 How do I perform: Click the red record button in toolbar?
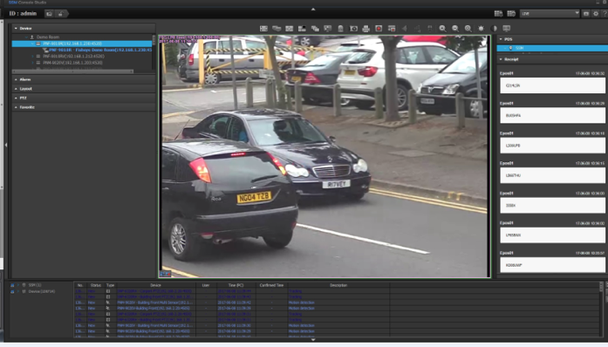[x=379, y=29]
